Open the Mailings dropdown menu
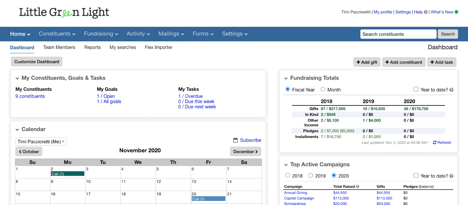 171,34
